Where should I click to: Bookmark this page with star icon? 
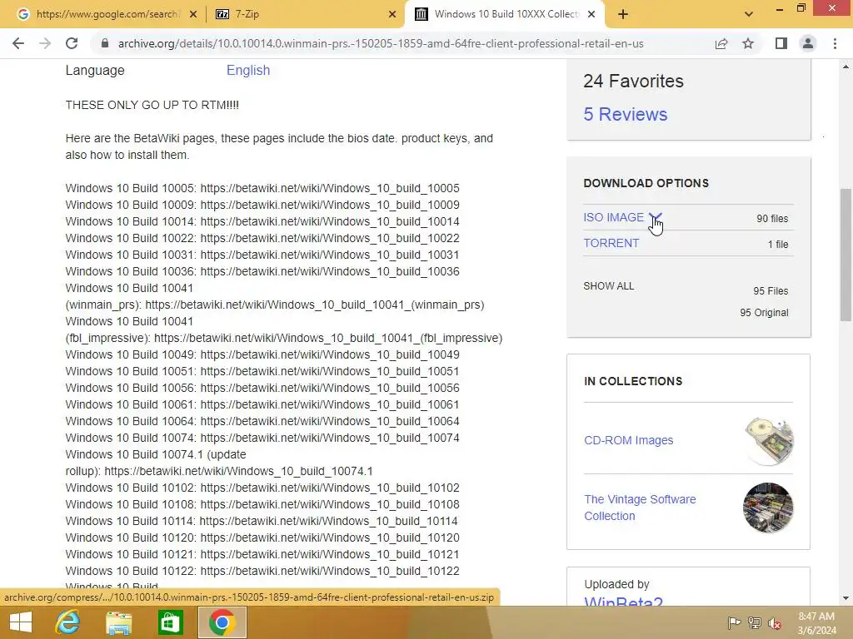[748, 43]
